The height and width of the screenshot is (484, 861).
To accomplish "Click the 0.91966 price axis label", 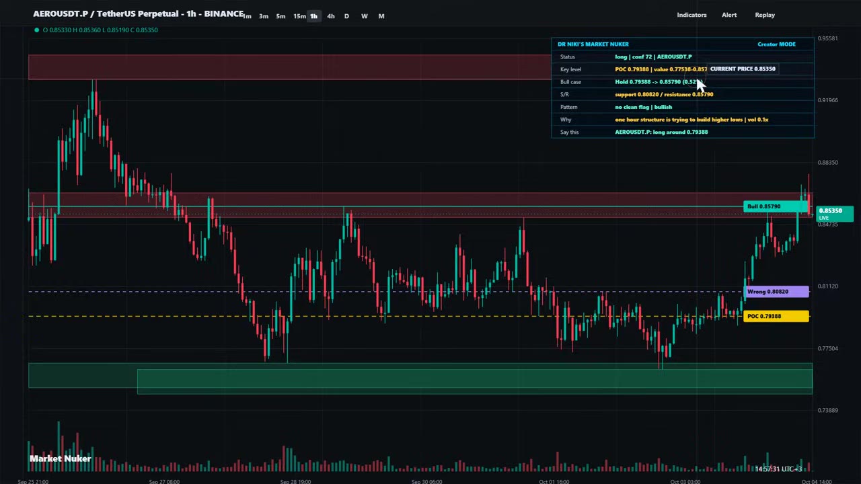I will [828, 100].
